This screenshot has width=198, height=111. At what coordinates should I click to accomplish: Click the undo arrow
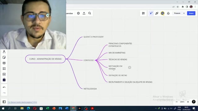click(4, 87)
